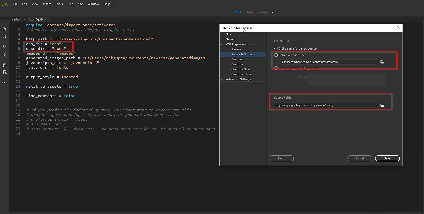Image resolution: width=424 pixels, height=214 pixels.
Task: Choose 'Replace segment of input path' radio
Action: (276, 68)
